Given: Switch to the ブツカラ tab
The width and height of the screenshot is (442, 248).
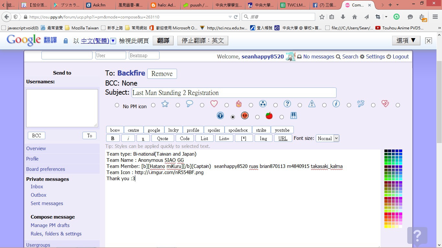Looking at the screenshot, I should click(x=67, y=5).
